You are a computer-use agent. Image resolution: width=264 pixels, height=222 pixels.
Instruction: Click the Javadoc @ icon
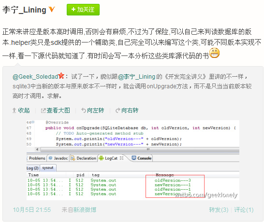pyautogui.click(x=50, y=158)
